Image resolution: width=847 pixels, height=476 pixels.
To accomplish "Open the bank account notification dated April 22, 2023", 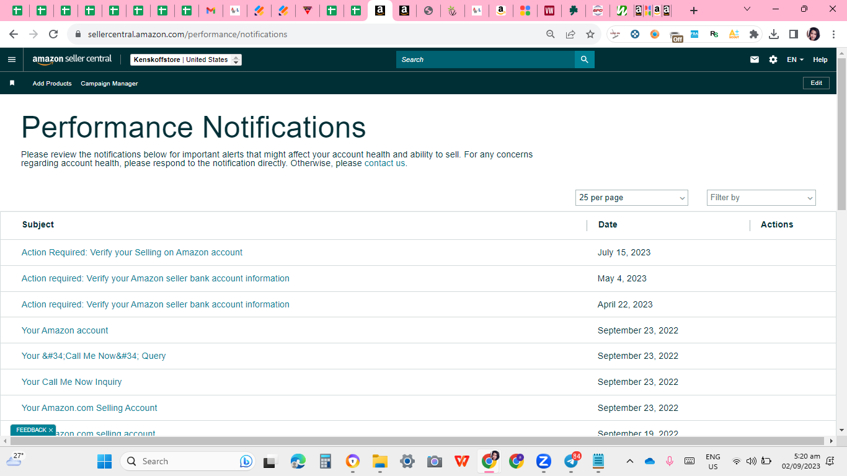I will pyautogui.click(x=156, y=304).
